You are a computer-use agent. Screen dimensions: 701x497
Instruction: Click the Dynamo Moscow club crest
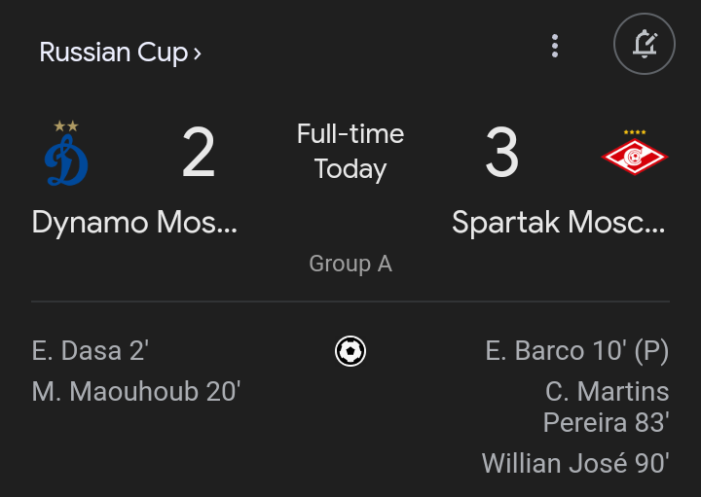pyautogui.click(x=66, y=162)
